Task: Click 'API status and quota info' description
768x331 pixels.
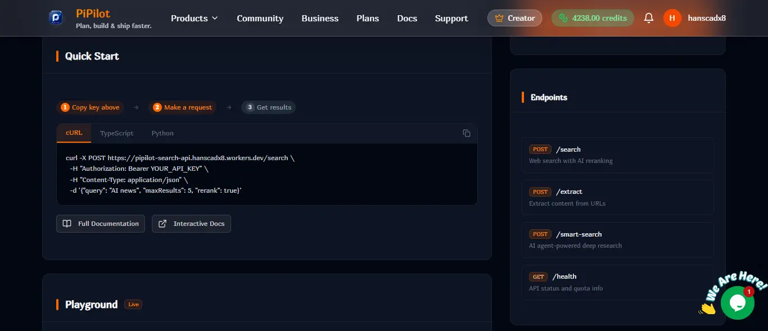Action: [566, 288]
